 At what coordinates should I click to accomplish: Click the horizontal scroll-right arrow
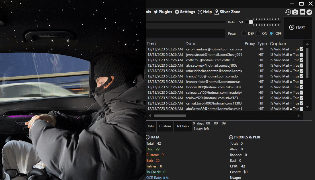[299, 116]
